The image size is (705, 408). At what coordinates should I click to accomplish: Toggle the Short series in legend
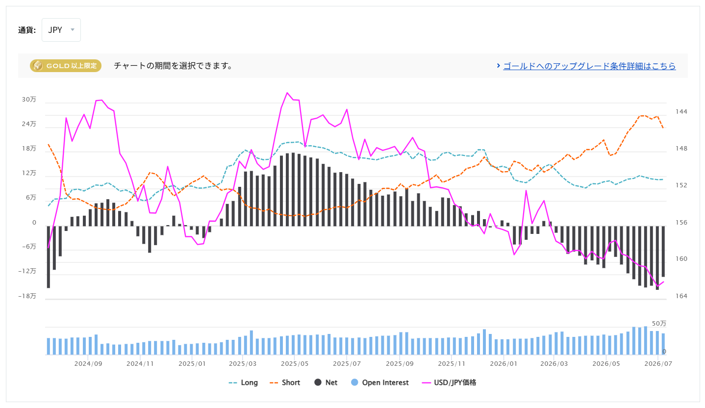285,382
